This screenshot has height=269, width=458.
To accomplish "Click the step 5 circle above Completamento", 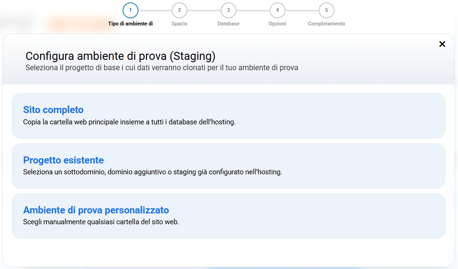I will click(327, 10).
